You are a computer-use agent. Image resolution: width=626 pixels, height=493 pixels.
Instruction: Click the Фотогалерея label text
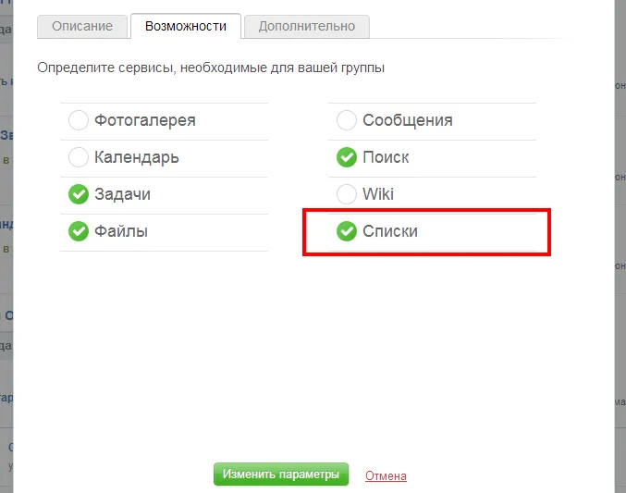pos(145,120)
